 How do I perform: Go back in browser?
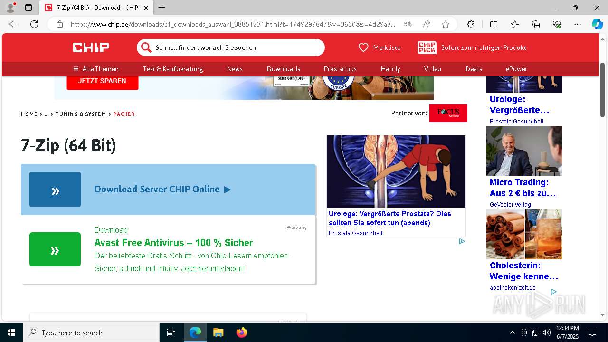[13, 24]
